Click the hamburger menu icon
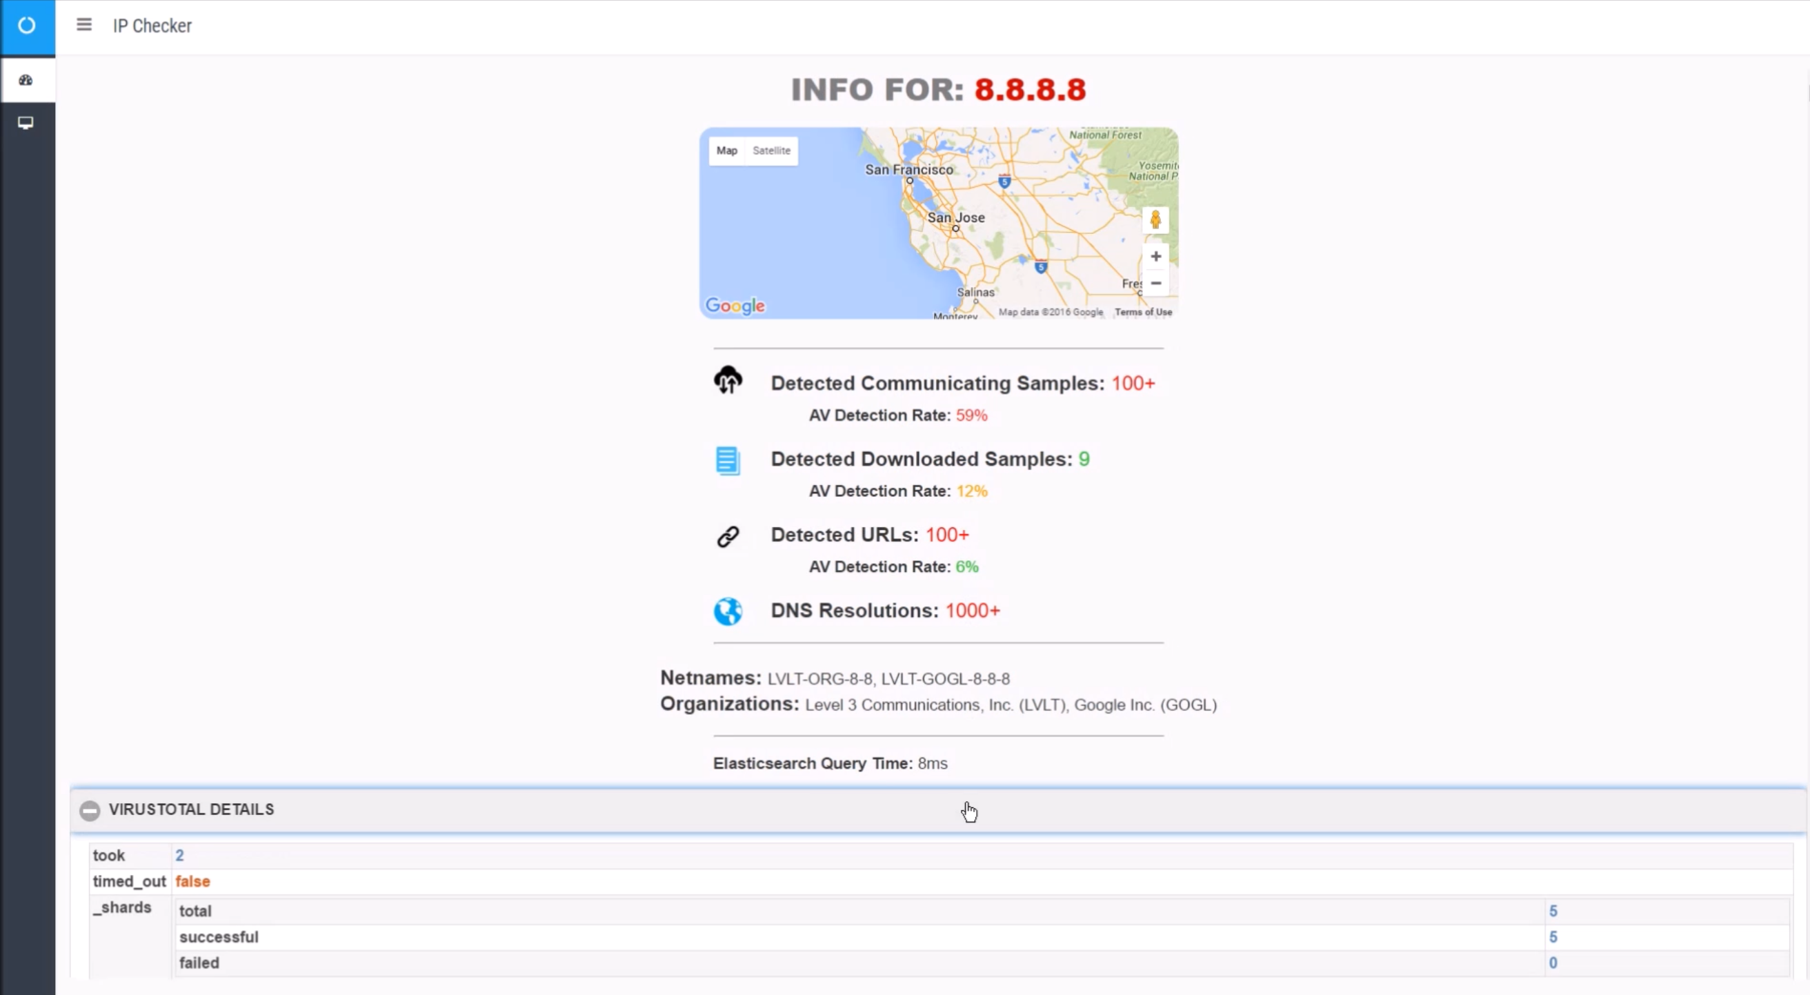The width and height of the screenshot is (1810, 995). coord(83,26)
